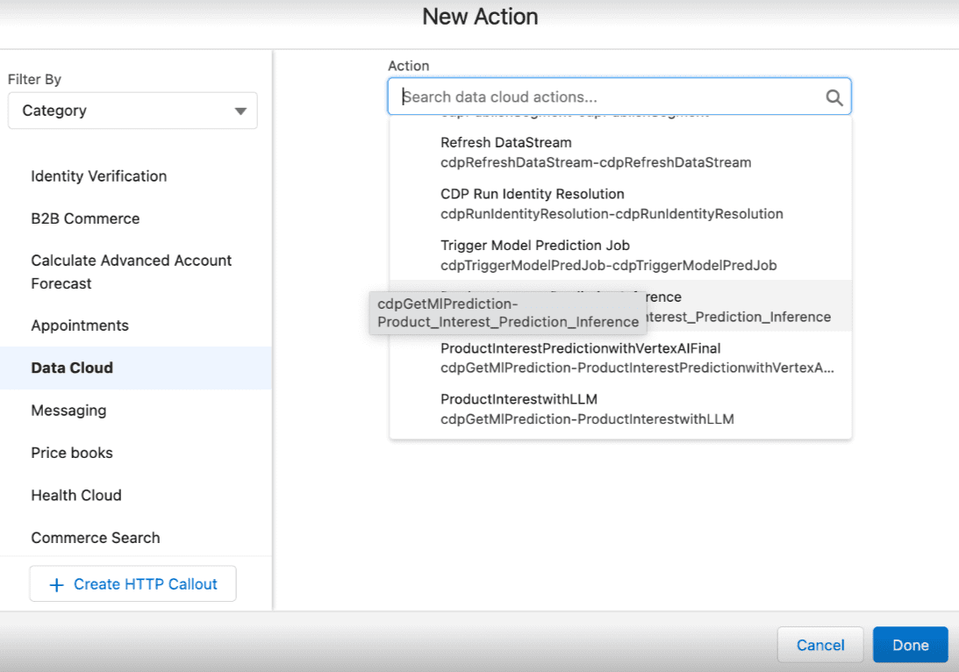Choose Commerce Search category
959x672 pixels.
96,538
